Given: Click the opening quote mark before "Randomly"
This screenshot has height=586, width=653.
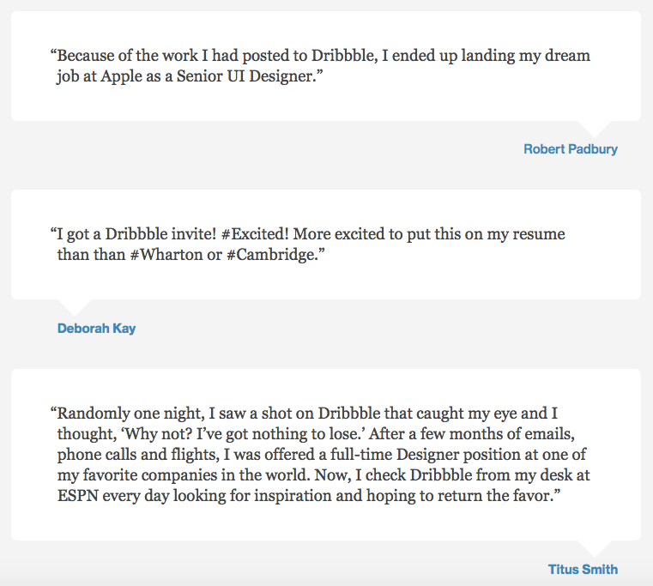Looking at the screenshot, I should point(54,414).
